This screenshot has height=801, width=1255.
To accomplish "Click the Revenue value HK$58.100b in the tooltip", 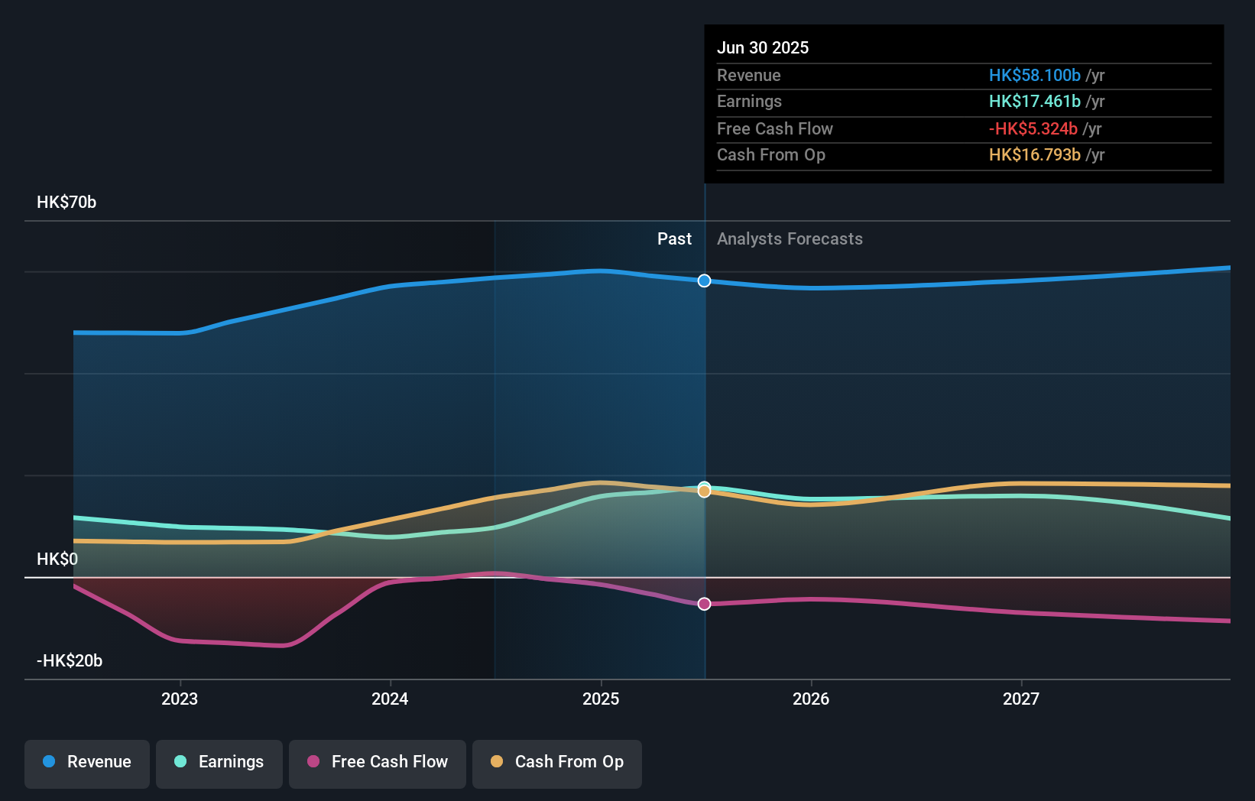I will click(1034, 76).
